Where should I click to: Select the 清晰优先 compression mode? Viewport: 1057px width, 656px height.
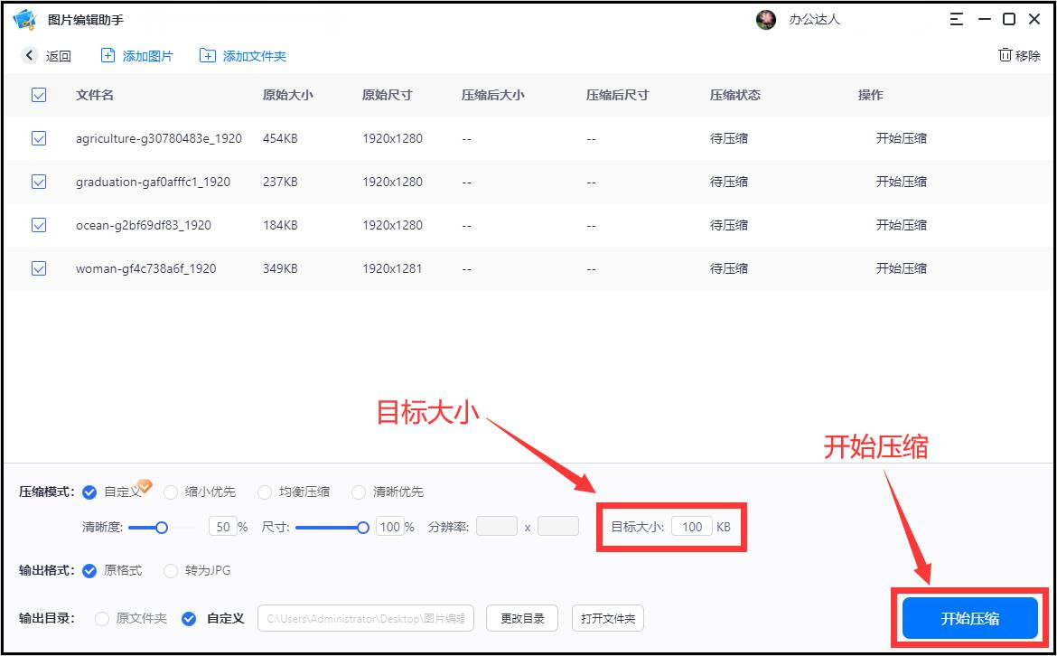pyautogui.click(x=359, y=492)
